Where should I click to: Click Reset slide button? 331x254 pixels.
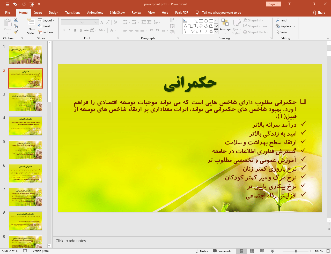44,26
